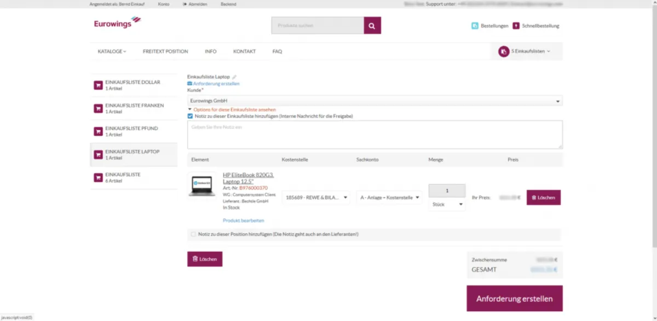This screenshot has width=657, height=321.
Task: Click the round Einkaufslisten cart icon
Action: point(504,51)
